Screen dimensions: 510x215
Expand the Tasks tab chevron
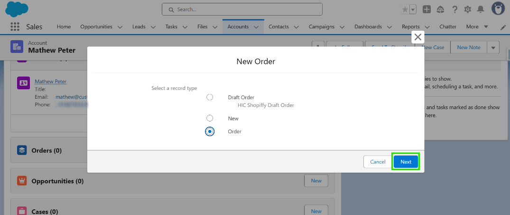(x=185, y=27)
